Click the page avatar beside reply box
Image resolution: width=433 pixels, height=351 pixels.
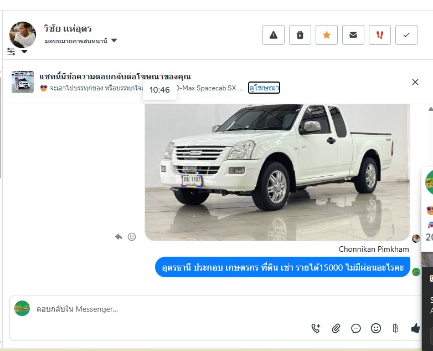point(22,308)
